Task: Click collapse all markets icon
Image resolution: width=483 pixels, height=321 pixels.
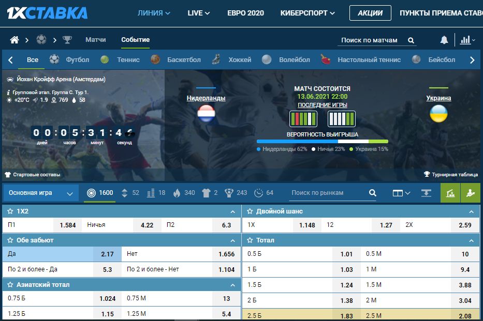Action: (426, 193)
